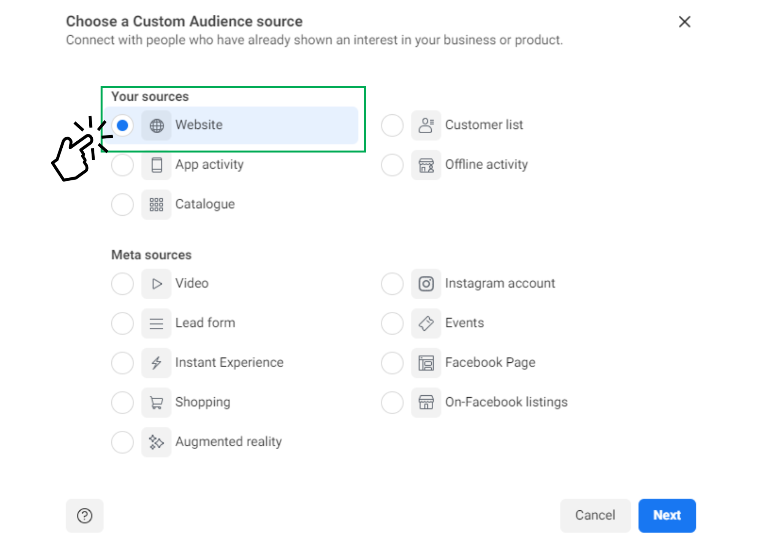Click the Facebook Page layout icon
Image resolution: width=760 pixels, height=537 pixels.
point(426,363)
